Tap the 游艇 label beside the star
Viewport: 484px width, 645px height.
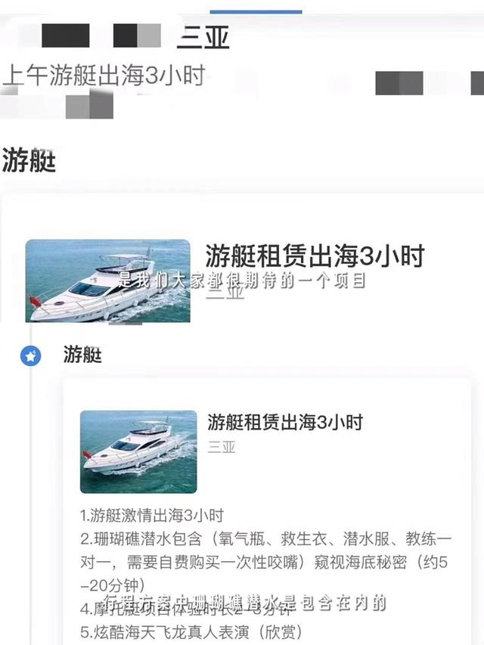pos(82,354)
